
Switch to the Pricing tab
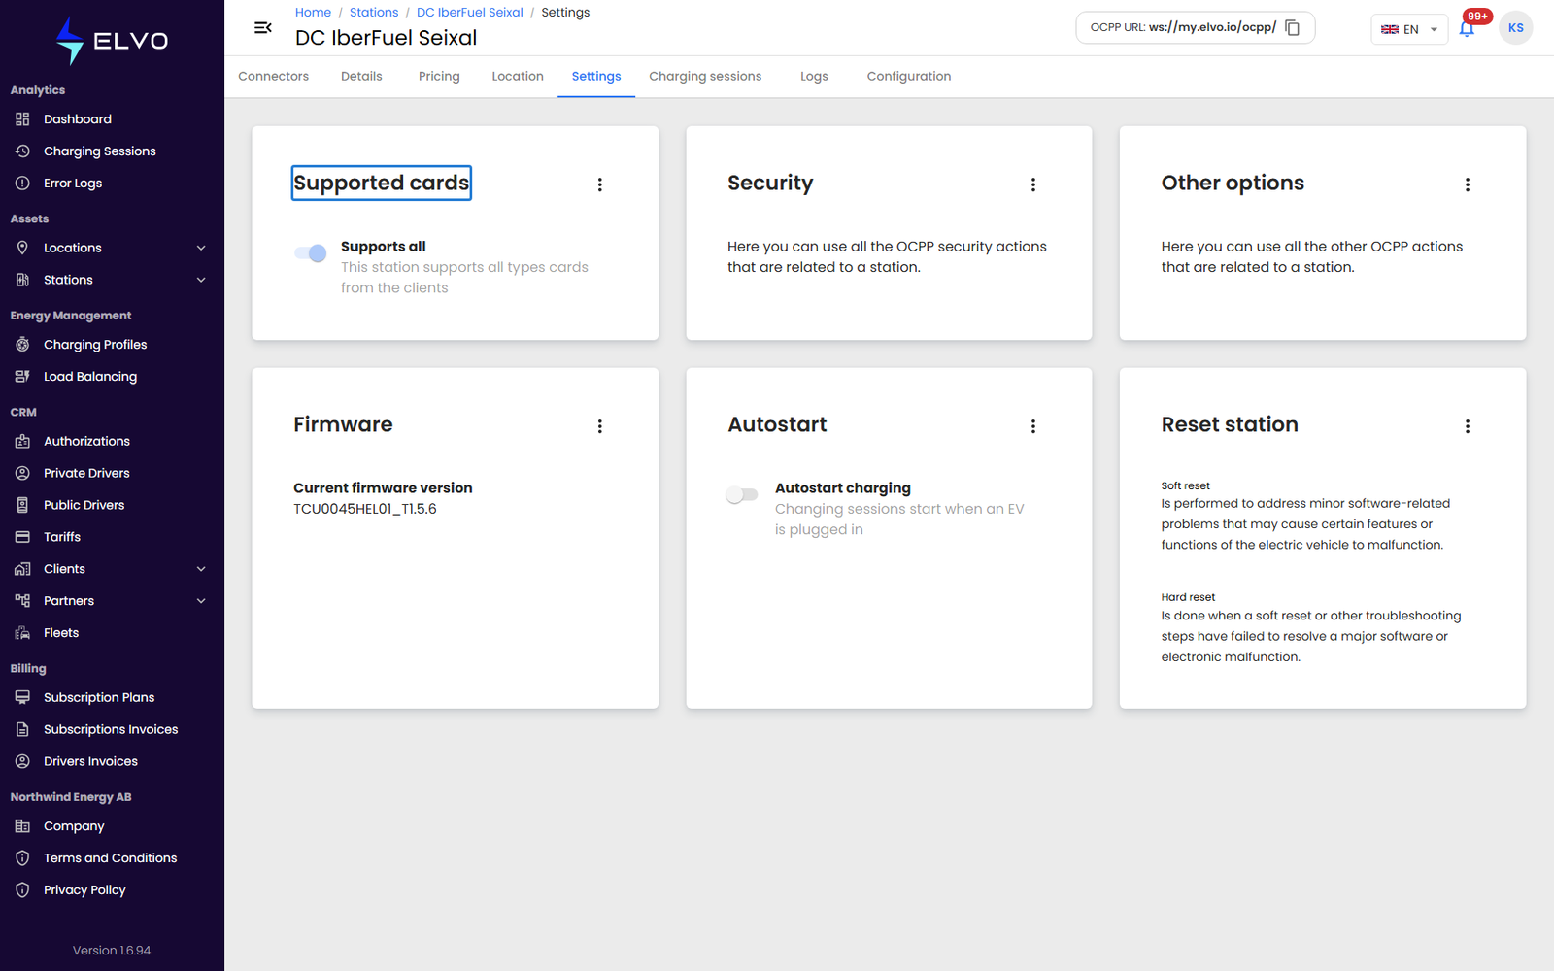click(x=439, y=77)
